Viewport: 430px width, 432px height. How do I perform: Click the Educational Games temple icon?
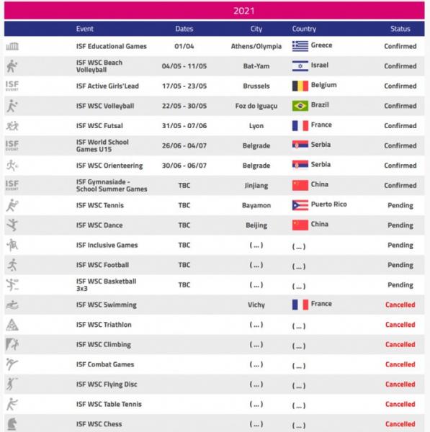point(12,46)
